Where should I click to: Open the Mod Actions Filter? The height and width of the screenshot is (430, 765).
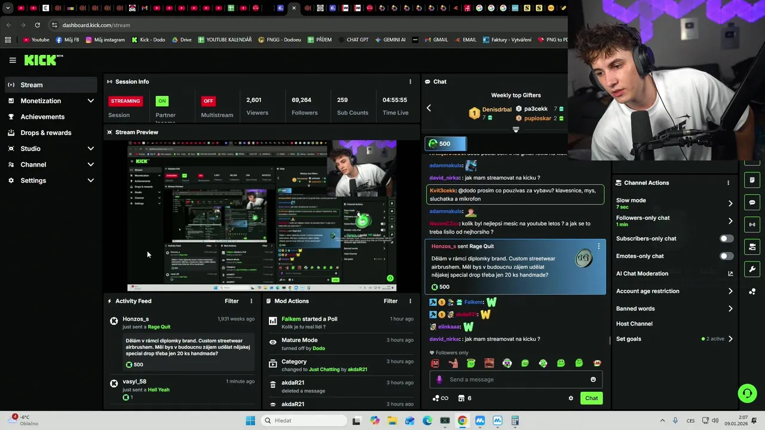(x=390, y=301)
